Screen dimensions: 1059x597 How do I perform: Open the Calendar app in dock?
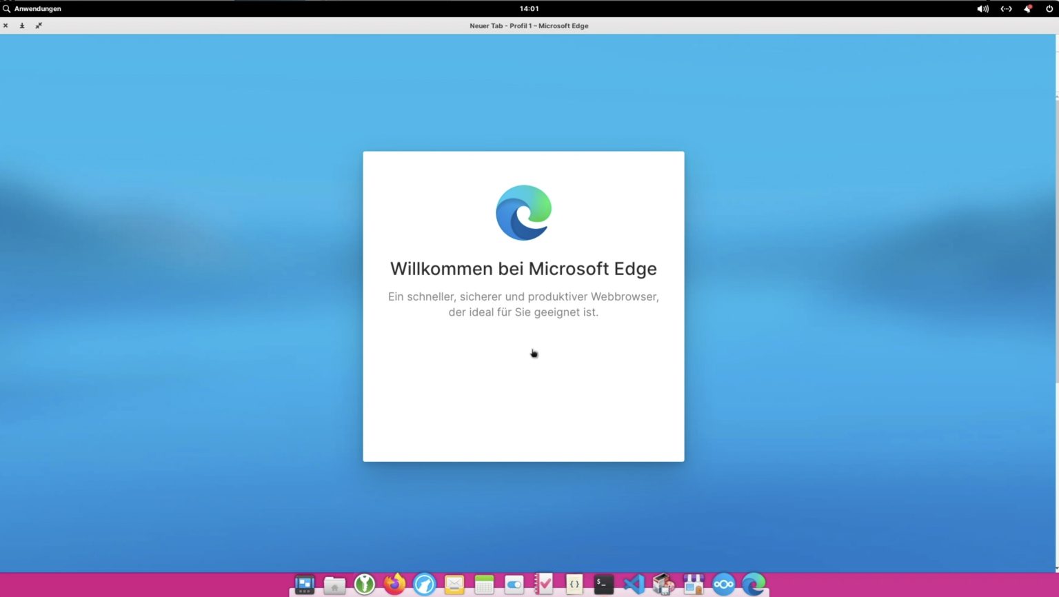tap(484, 584)
